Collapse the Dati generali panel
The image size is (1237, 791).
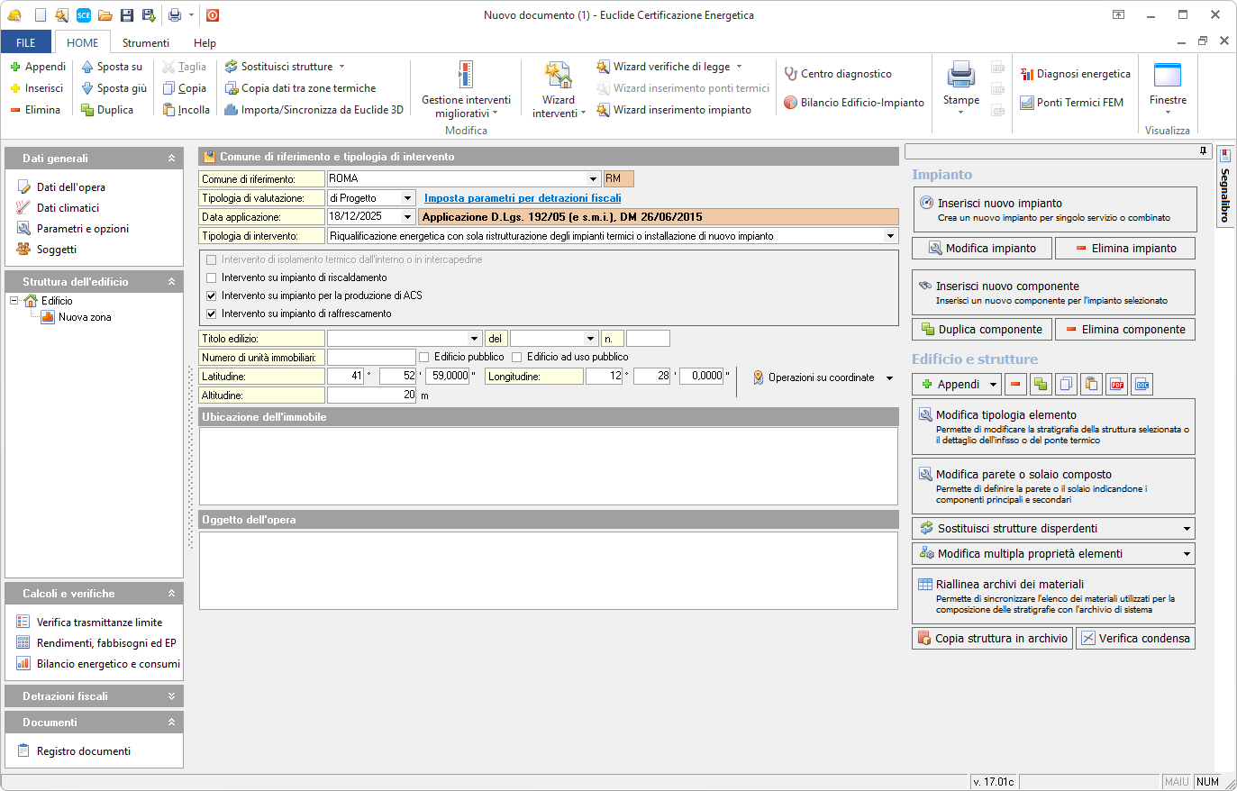click(171, 159)
